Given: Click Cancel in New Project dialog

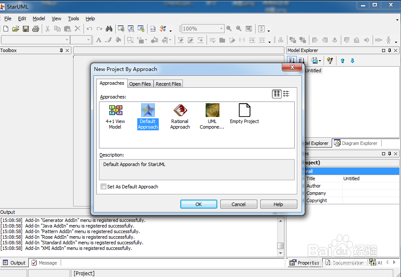Looking at the screenshot, I should [x=239, y=204].
